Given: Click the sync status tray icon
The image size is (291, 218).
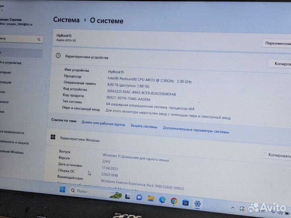Looking at the screenshot, I should click(x=242, y=209).
